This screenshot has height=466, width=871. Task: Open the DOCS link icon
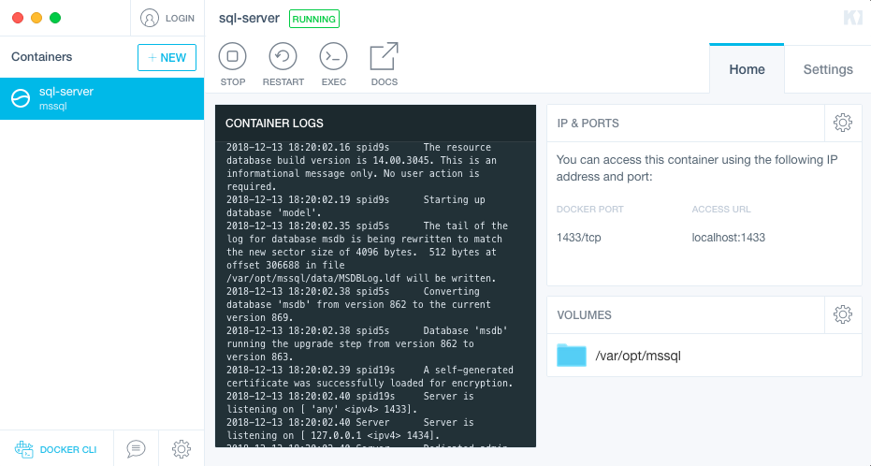[384, 57]
